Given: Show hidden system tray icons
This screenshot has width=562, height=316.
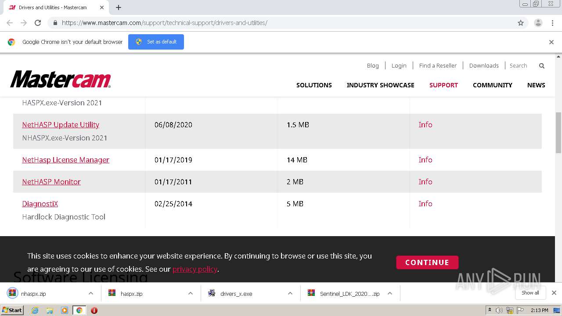Looking at the screenshot, I should [490, 310].
